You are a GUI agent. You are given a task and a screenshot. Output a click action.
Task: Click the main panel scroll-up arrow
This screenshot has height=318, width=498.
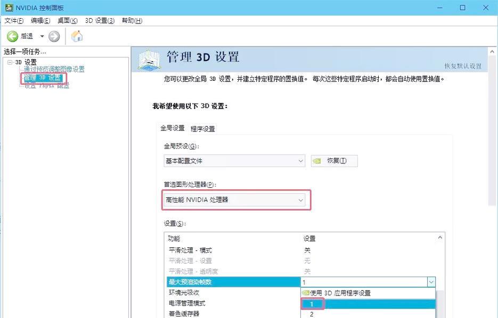tap(492, 52)
